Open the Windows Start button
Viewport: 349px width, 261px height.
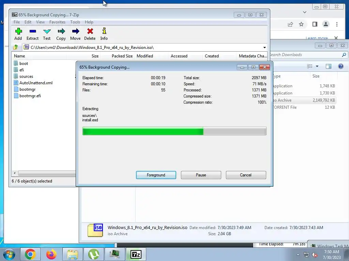(9, 254)
